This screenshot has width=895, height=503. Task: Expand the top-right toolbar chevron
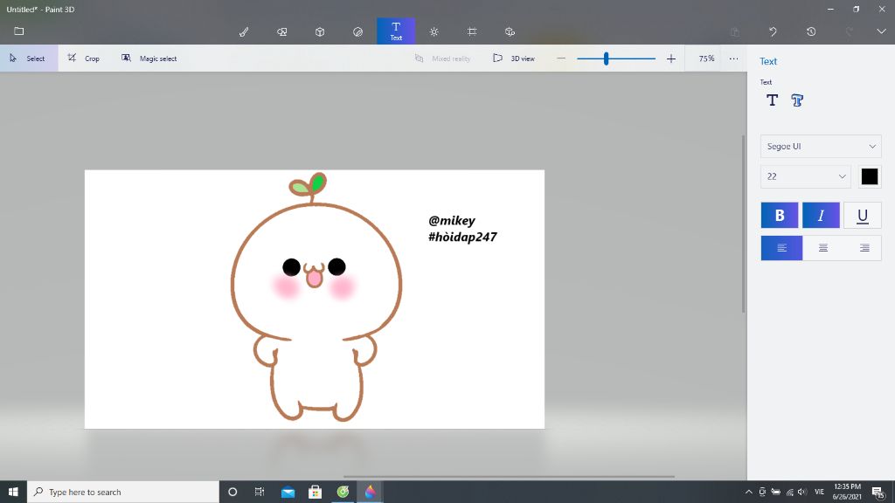pos(880,31)
